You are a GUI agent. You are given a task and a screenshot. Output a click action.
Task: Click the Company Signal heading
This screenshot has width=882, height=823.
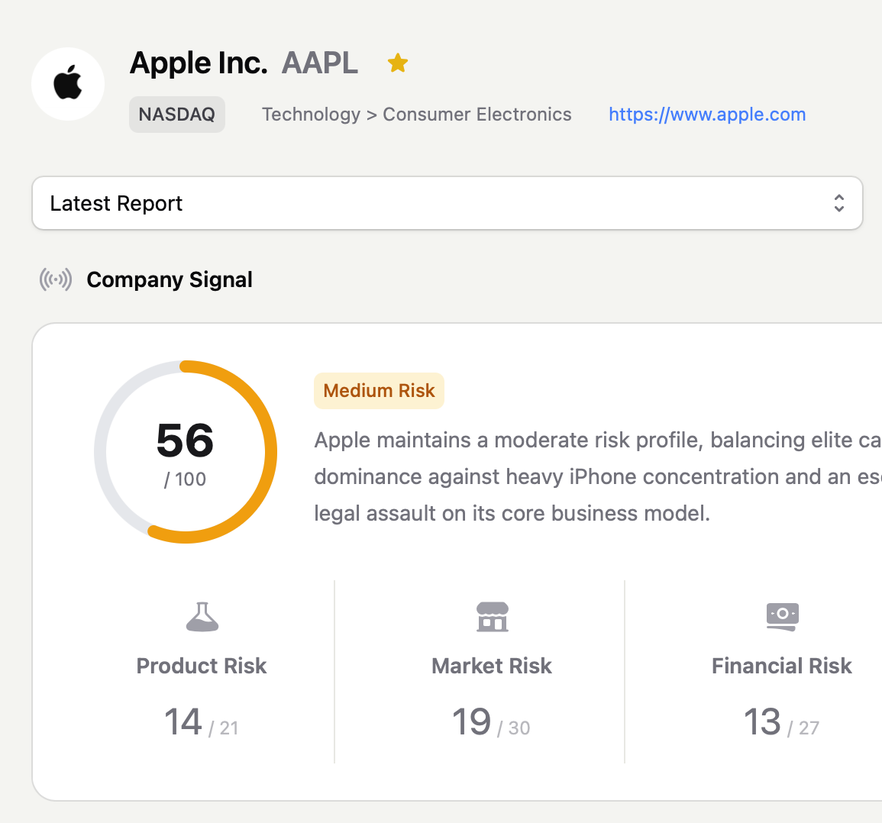click(x=170, y=280)
